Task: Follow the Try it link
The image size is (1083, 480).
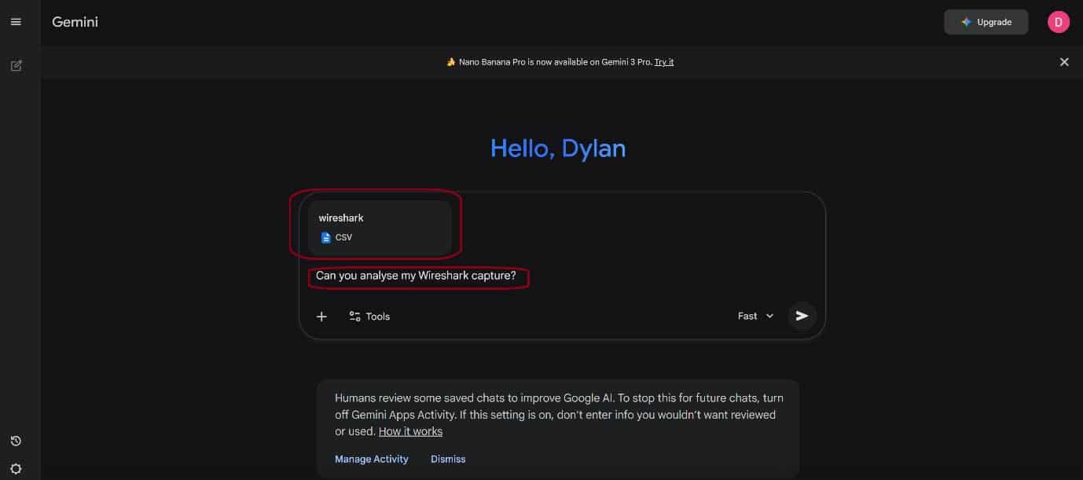Action: click(664, 62)
